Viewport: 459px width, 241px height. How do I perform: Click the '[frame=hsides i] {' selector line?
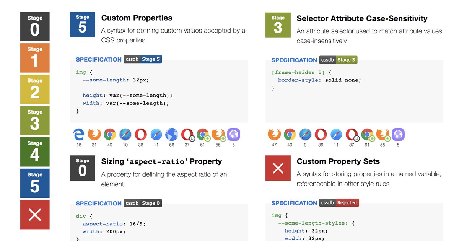[x=301, y=72]
